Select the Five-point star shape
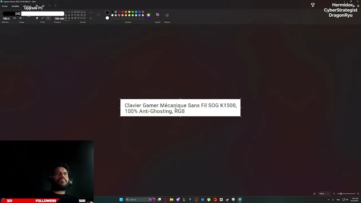 (x=72, y=18)
